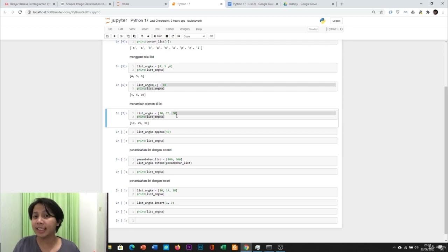Viewport: 448px width, 252px height.
Task: Open the Widgets menu in Jupyter
Action: click(185, 29)
